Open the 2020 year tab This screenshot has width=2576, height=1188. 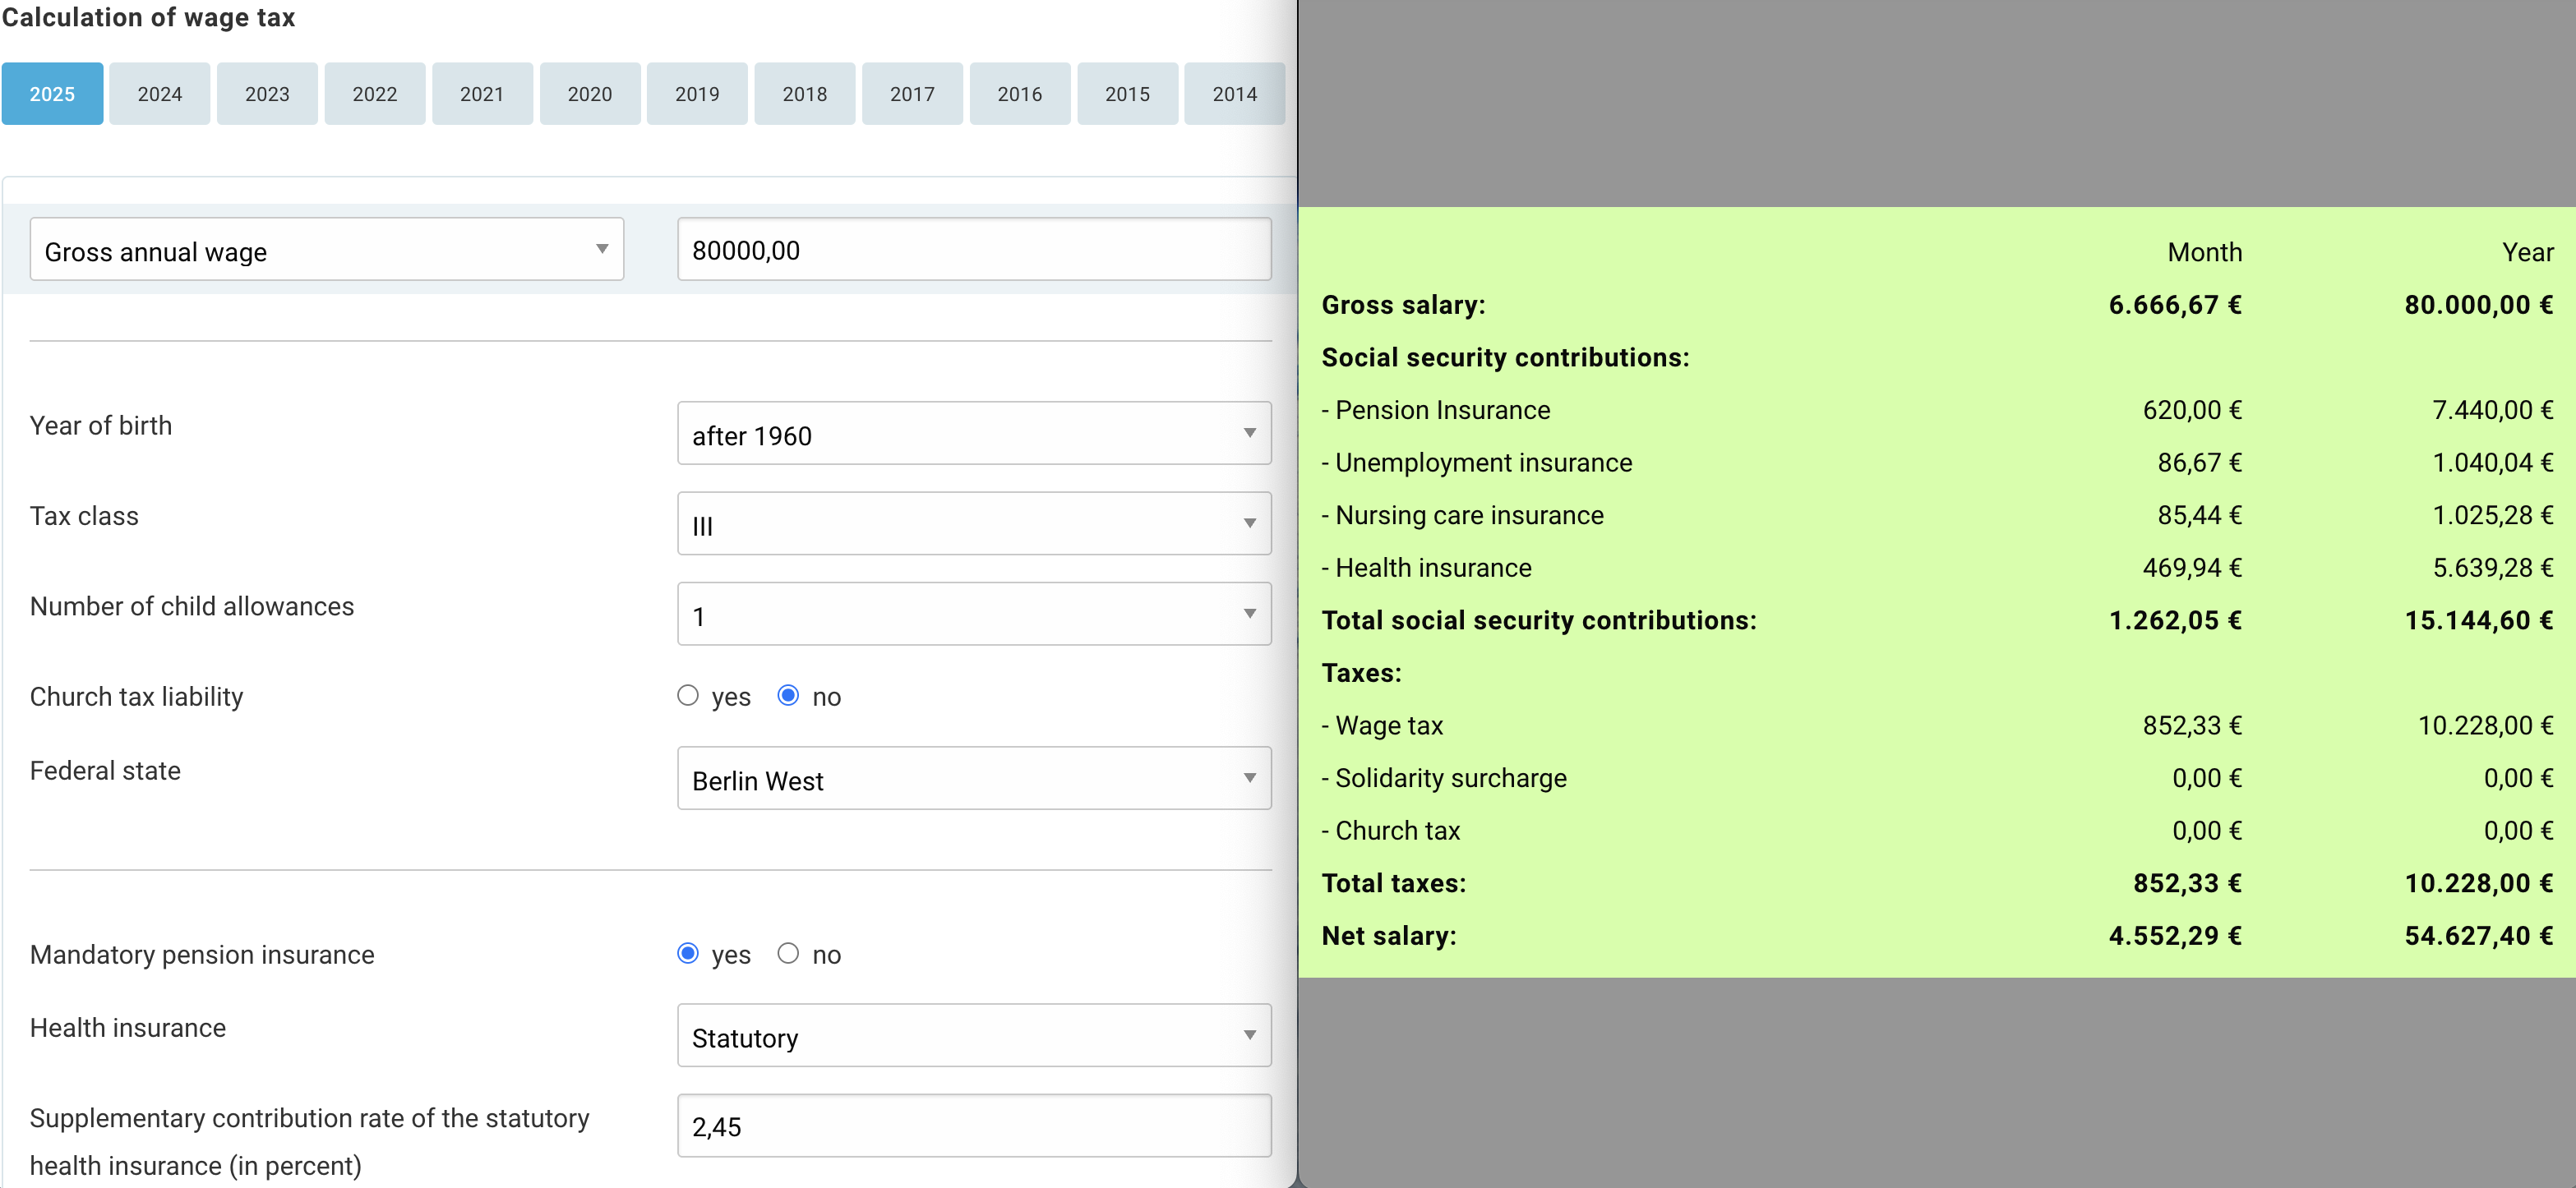click(589, 94)
